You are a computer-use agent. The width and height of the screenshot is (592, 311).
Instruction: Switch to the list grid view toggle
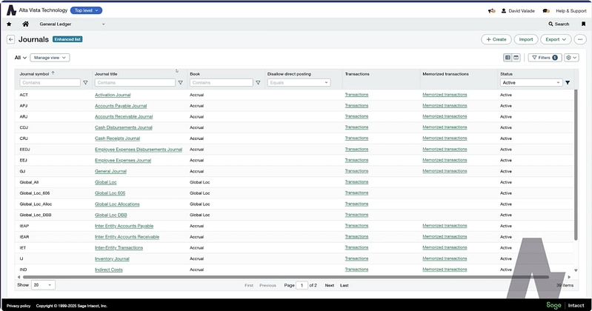(x=508, y=57)
